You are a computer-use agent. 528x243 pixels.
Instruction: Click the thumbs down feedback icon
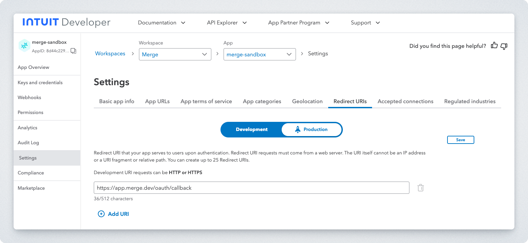tap(504, 46)
